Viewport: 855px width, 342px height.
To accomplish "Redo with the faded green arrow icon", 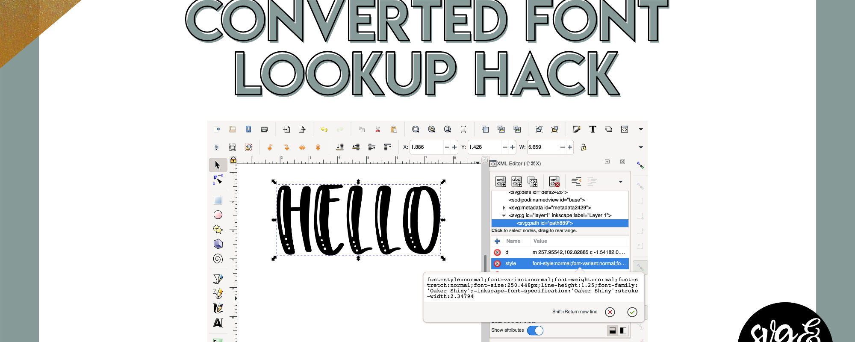I will pyautogui.click(x=340, y=129).
